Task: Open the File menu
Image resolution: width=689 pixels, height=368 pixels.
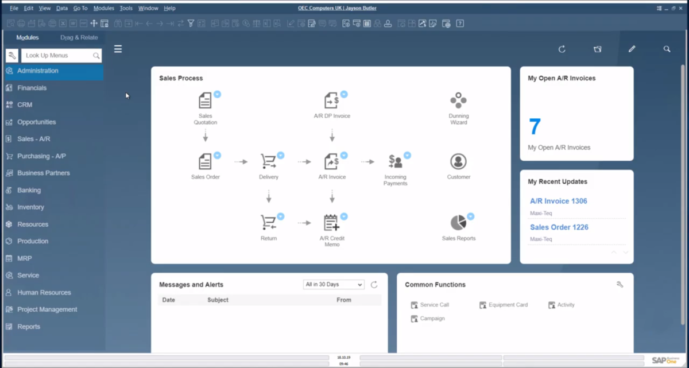Action: coord(14,9)
